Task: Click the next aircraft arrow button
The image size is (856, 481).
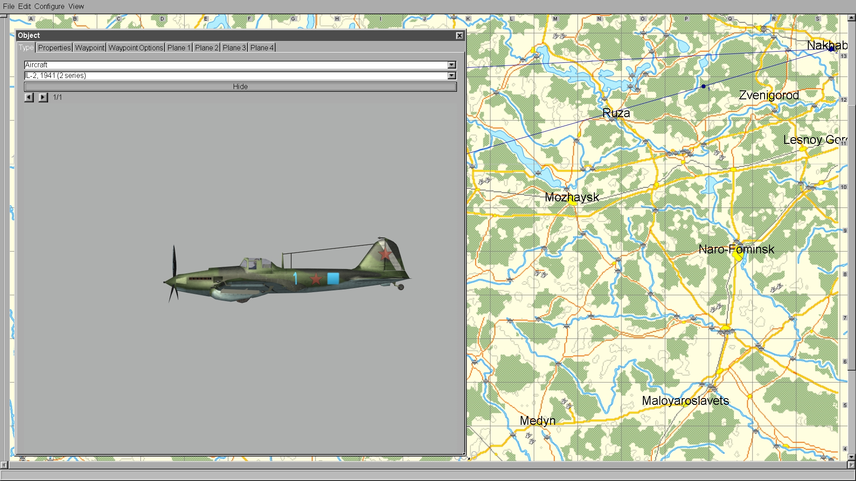Action: (x=43, y=97)
